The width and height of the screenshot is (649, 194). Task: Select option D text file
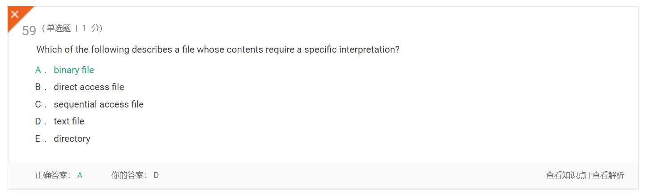click(x=60, y=121)
